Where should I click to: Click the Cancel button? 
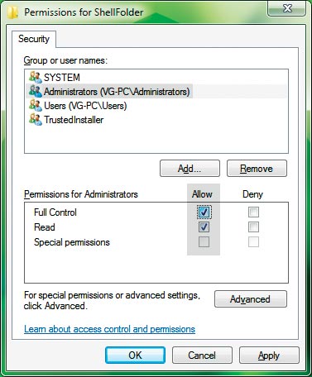tap(202, 356)
